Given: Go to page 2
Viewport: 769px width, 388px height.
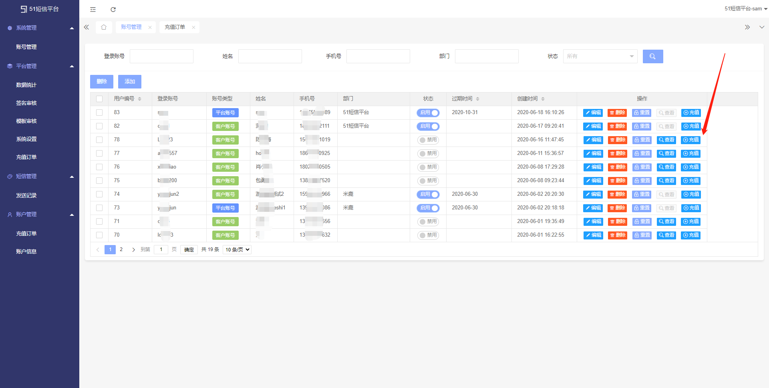Looking at the screenshot, I should pyautogui.click(x=121, y=249).
